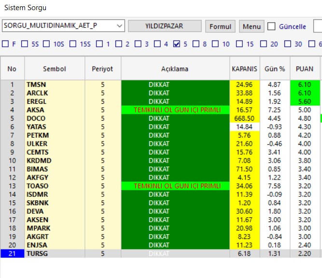Enable the Güncelle checkbox
Screen dimensions: 322x278
(x=271, y=26)
